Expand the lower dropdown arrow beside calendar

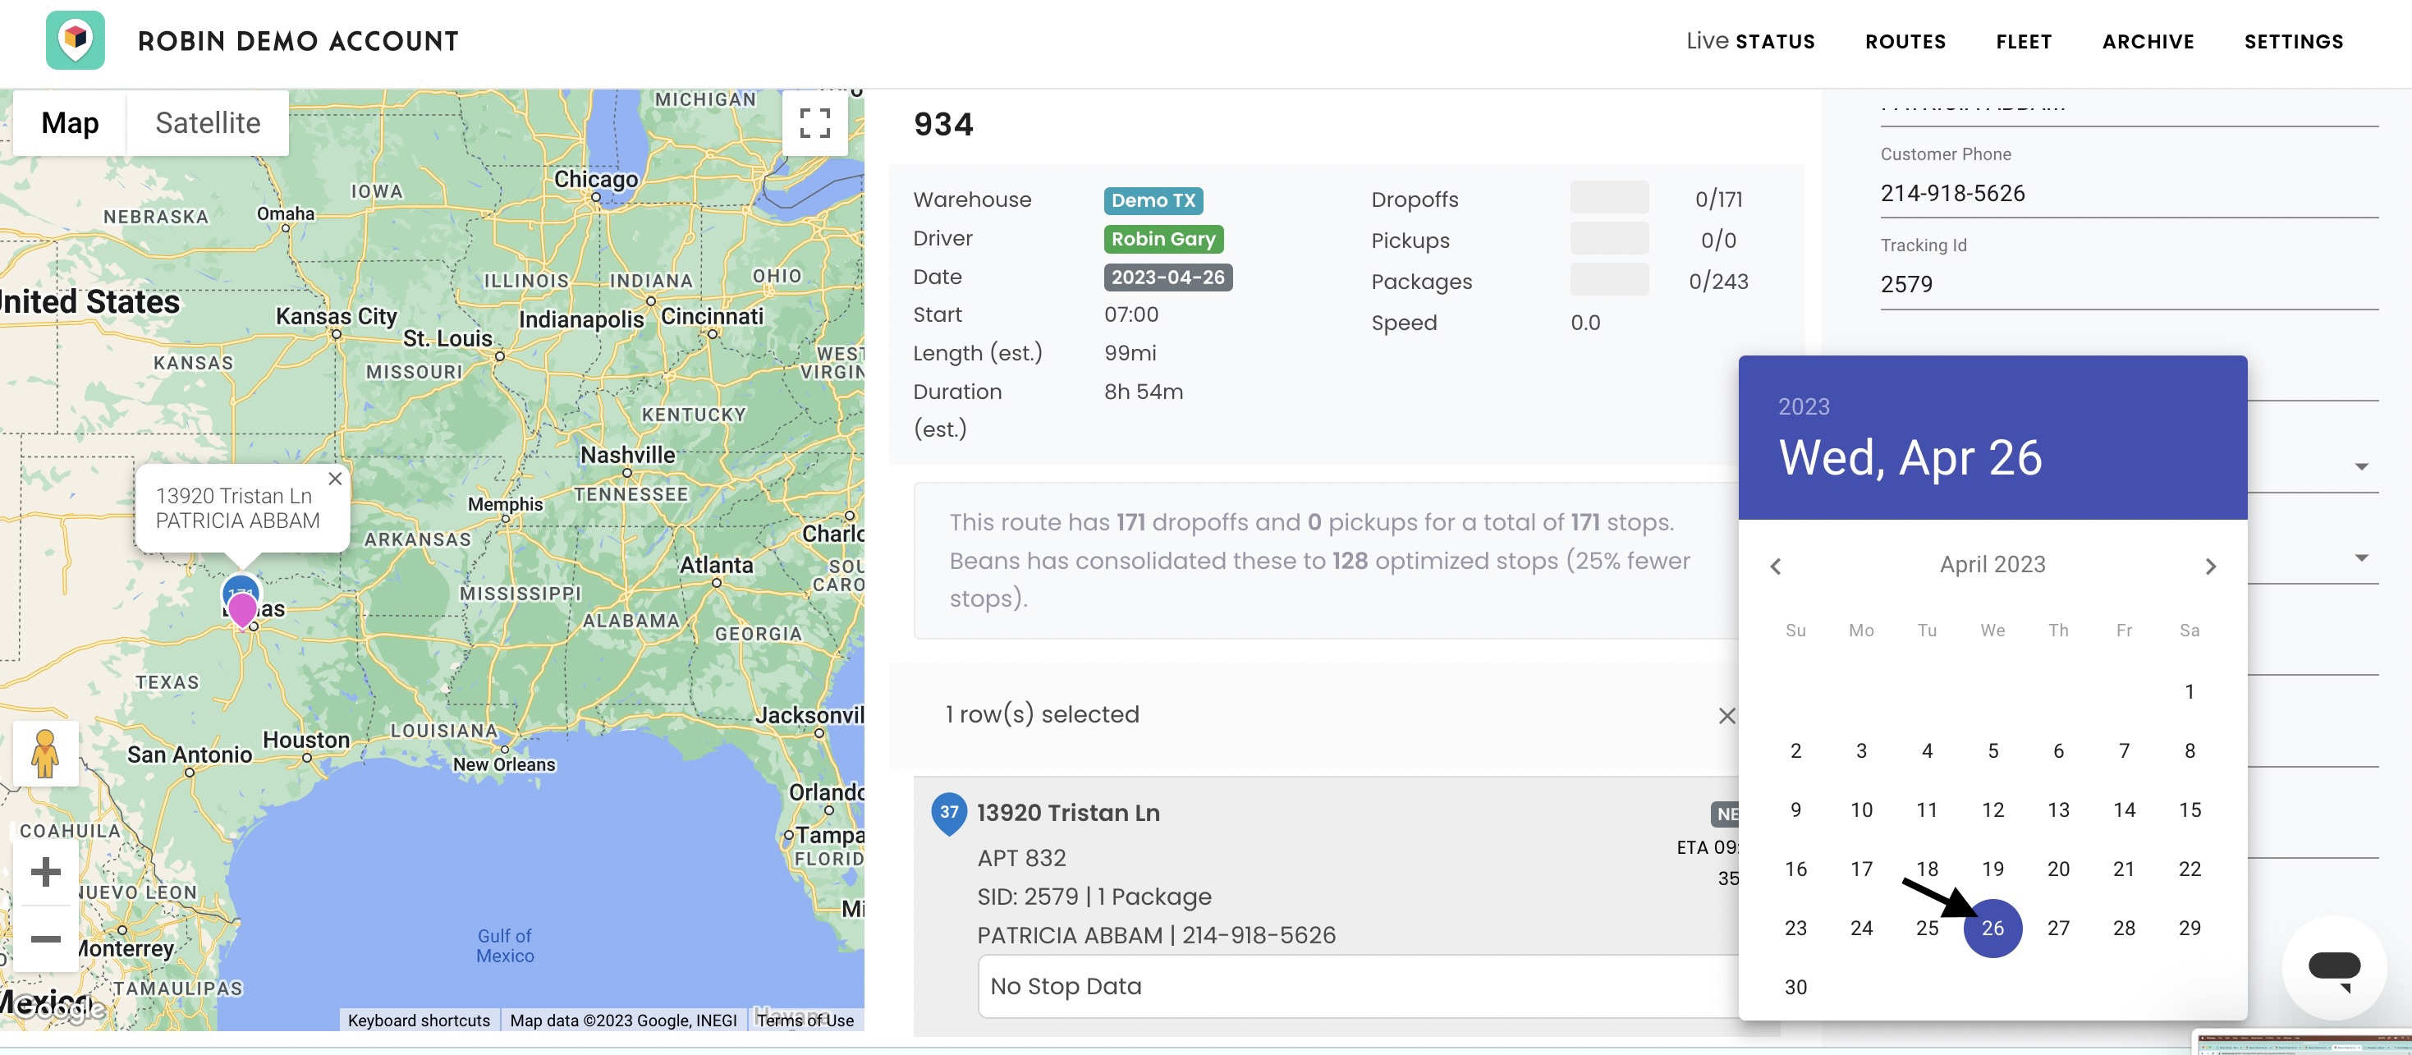[x=2360, y=557]
